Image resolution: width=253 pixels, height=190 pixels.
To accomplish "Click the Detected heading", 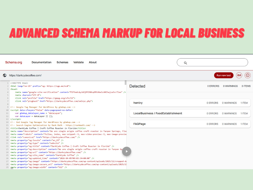I will [137, 86].
